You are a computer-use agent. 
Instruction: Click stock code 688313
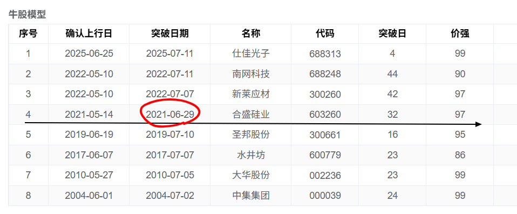click(325, 54)
